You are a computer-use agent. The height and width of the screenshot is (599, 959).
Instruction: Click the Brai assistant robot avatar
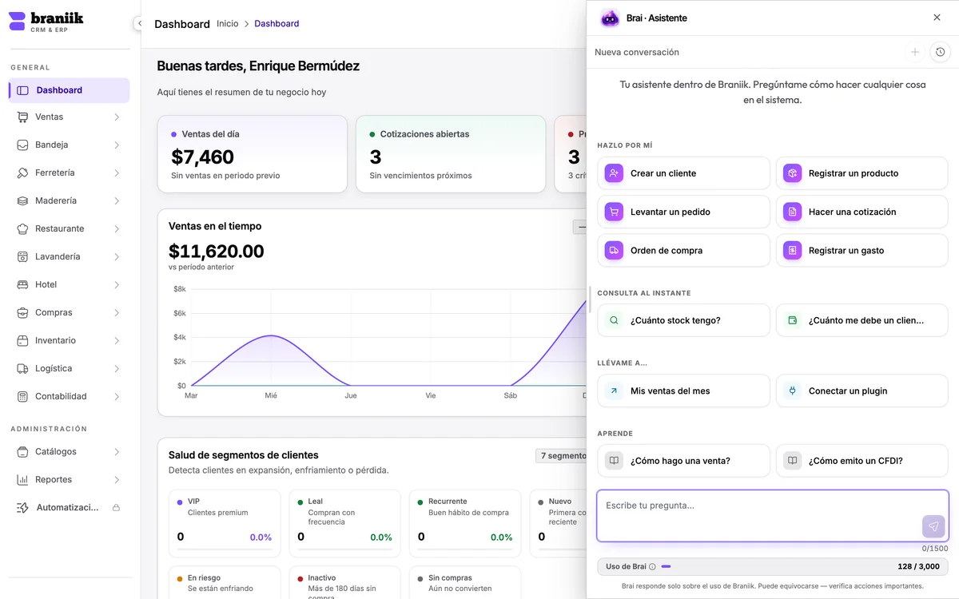point(610,18)
